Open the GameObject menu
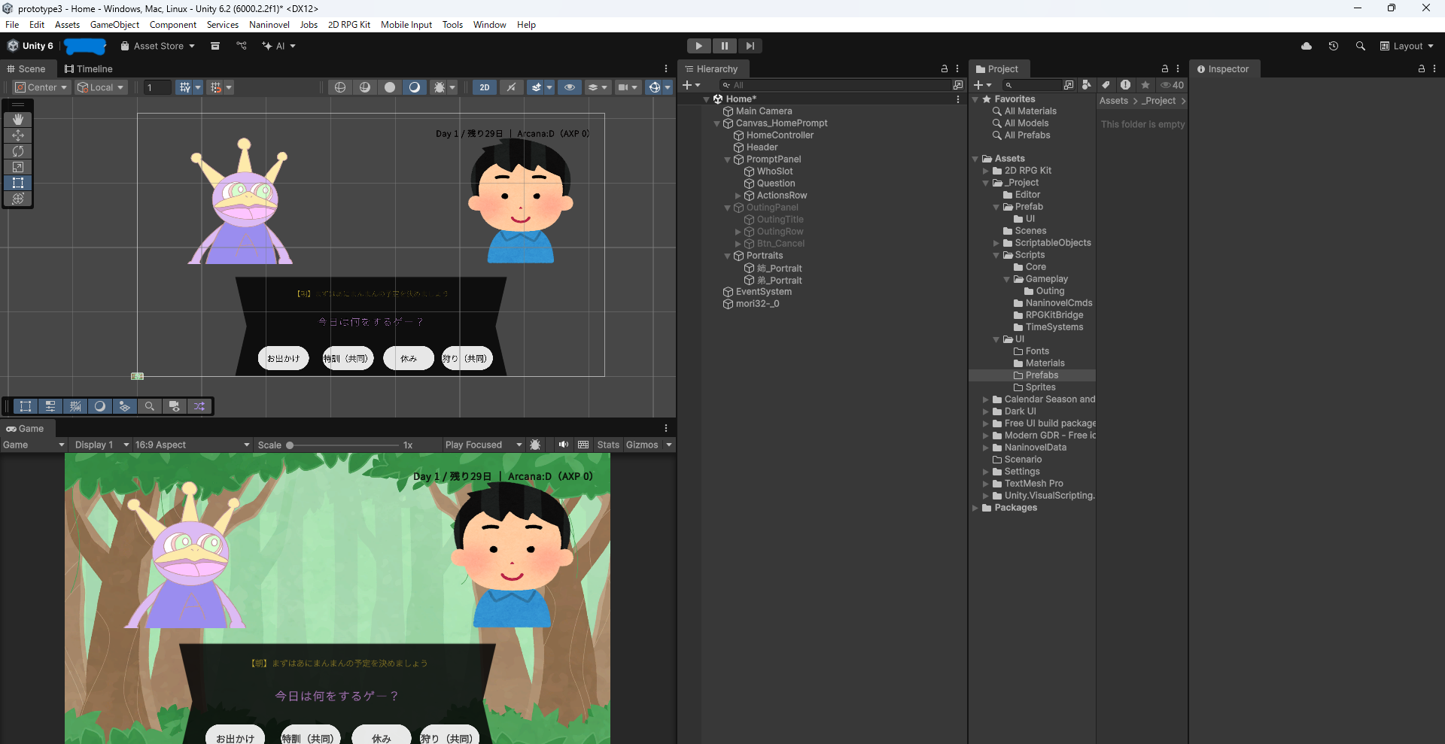Viewport: 1445px width, 744px height. [x=114, y=25]
